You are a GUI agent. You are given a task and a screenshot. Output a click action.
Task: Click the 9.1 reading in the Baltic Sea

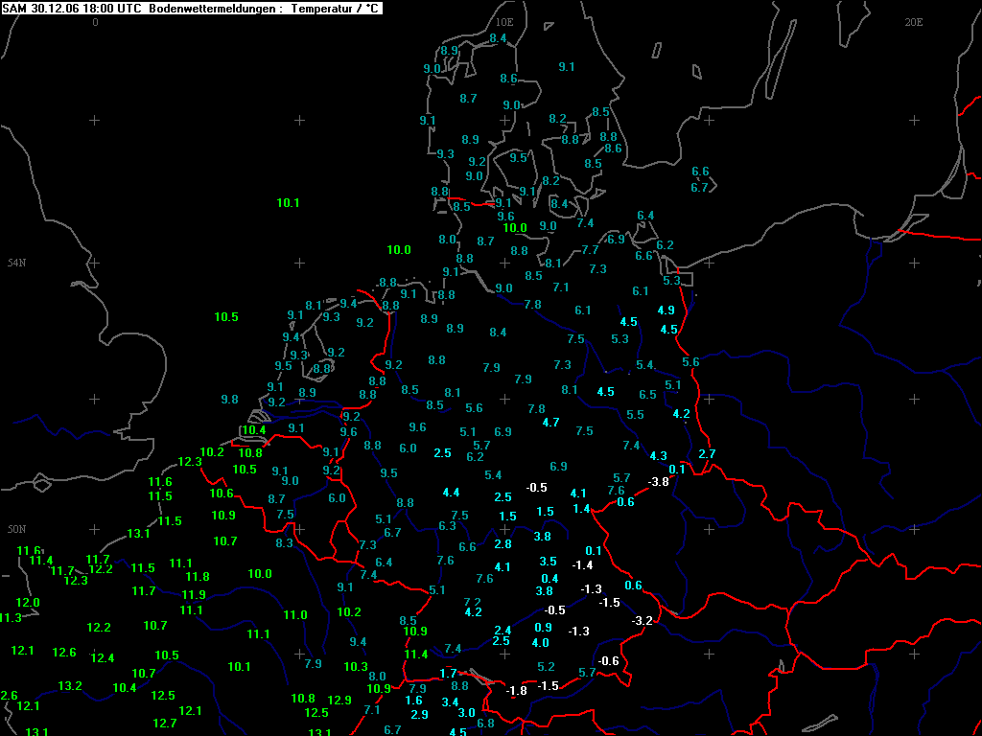tap(567, 66)
